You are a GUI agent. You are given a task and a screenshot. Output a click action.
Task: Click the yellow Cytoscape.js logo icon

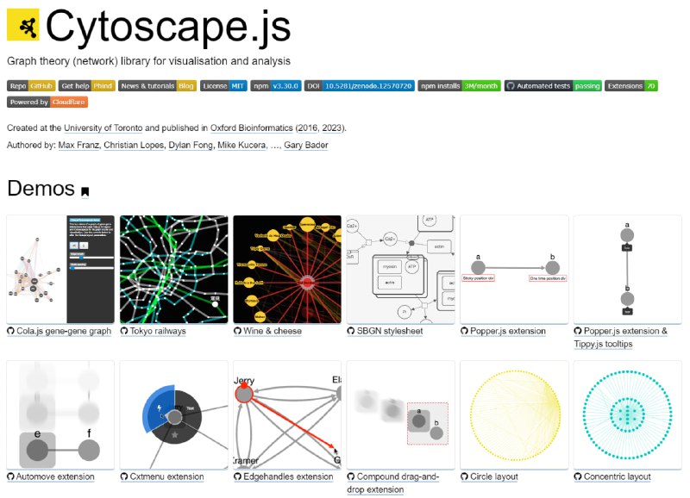23,25
